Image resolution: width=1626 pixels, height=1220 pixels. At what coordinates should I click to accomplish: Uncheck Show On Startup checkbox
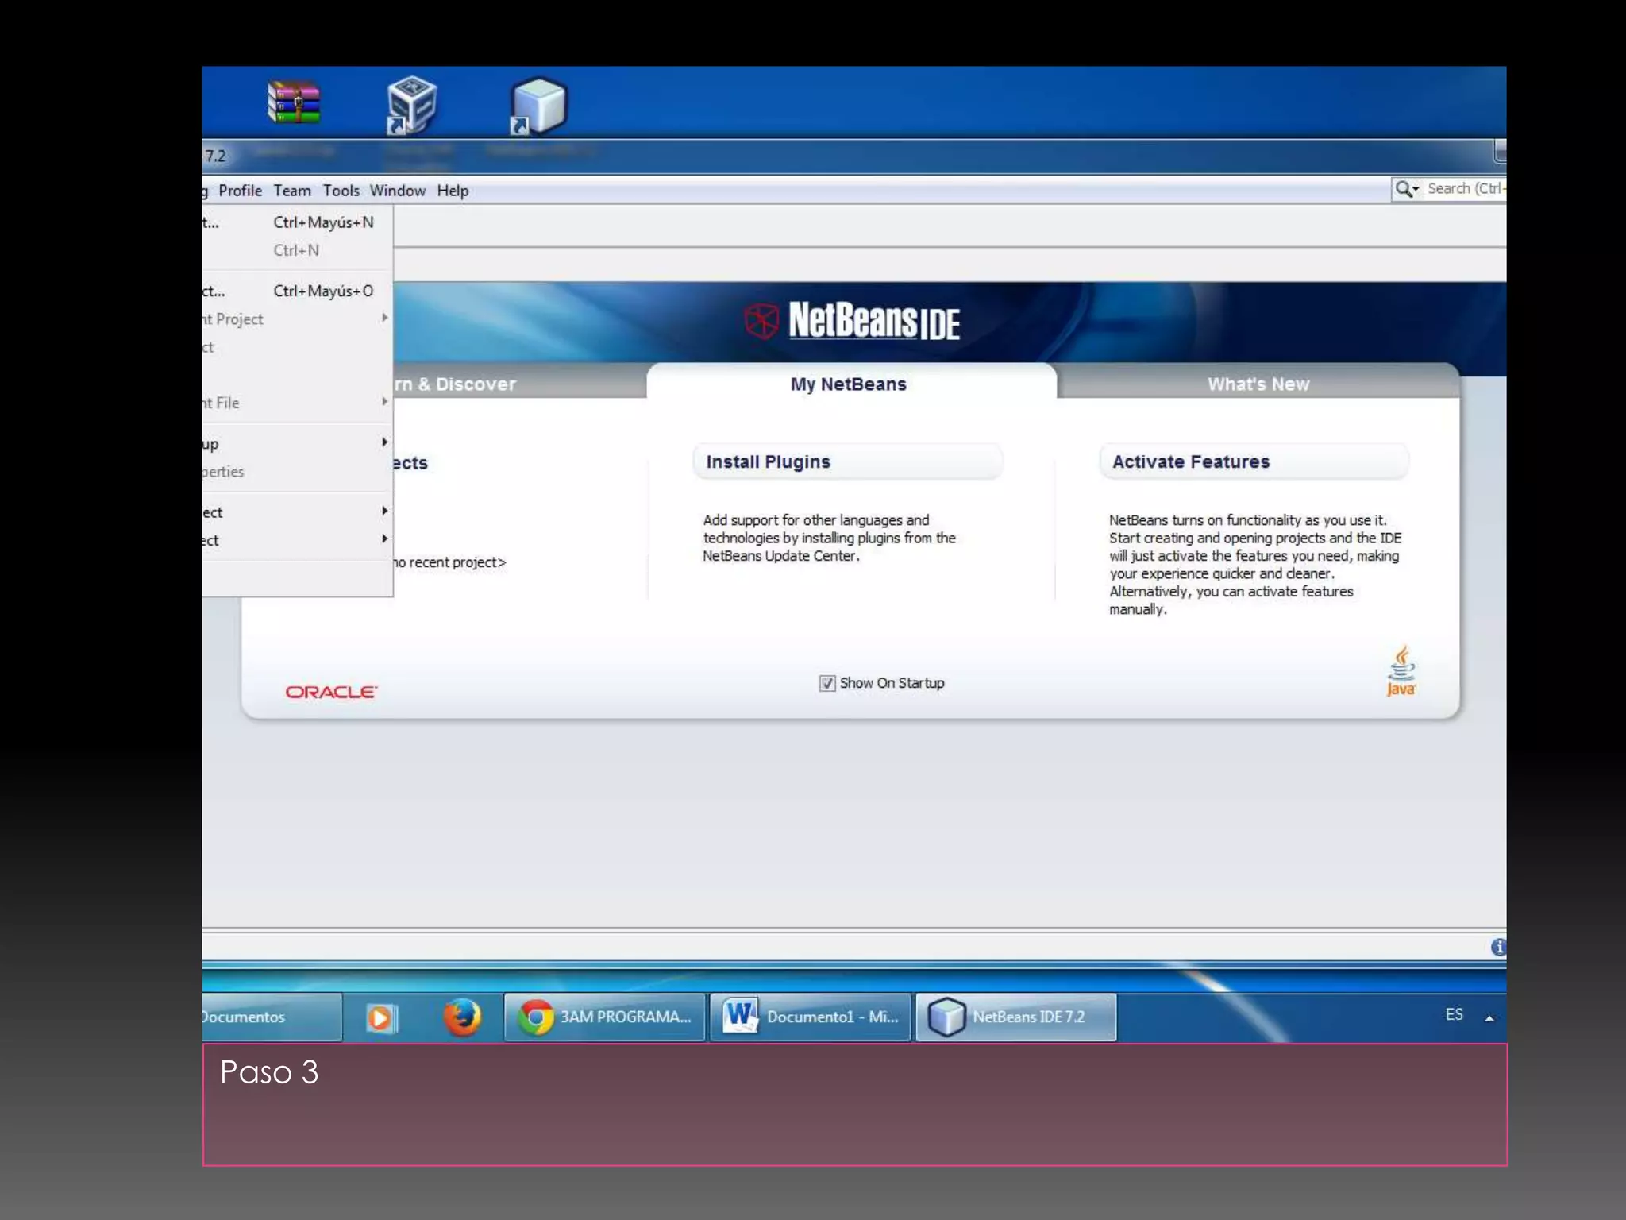coord(827,683)
